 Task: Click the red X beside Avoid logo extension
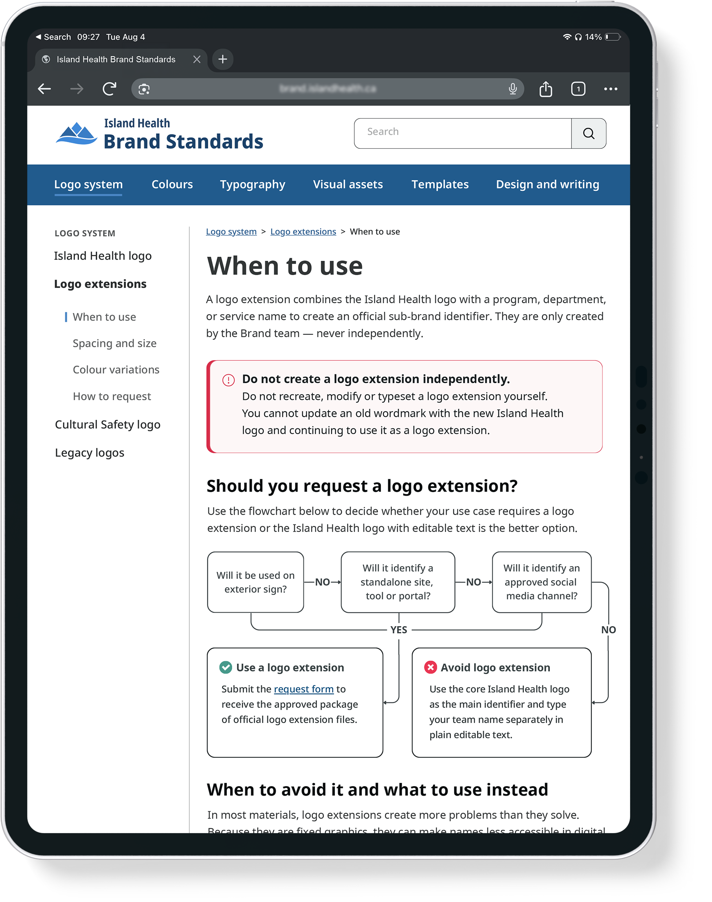click(x=430, y=667)
